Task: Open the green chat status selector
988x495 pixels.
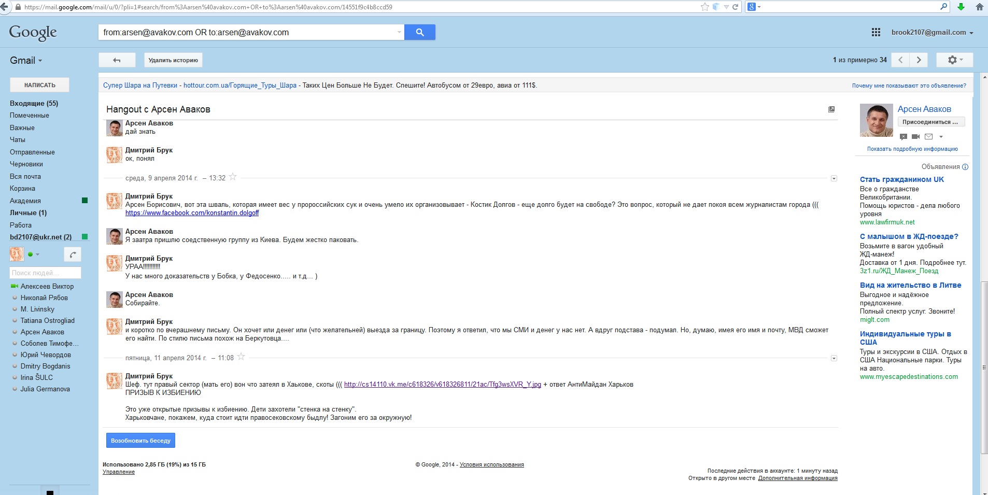Action: (x=34, y=254)
